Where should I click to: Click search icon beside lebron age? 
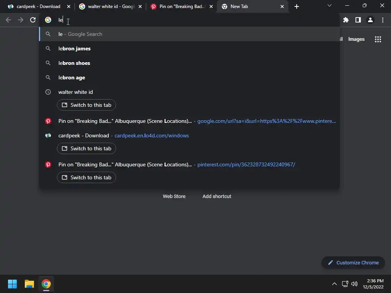tap(48, 77)
